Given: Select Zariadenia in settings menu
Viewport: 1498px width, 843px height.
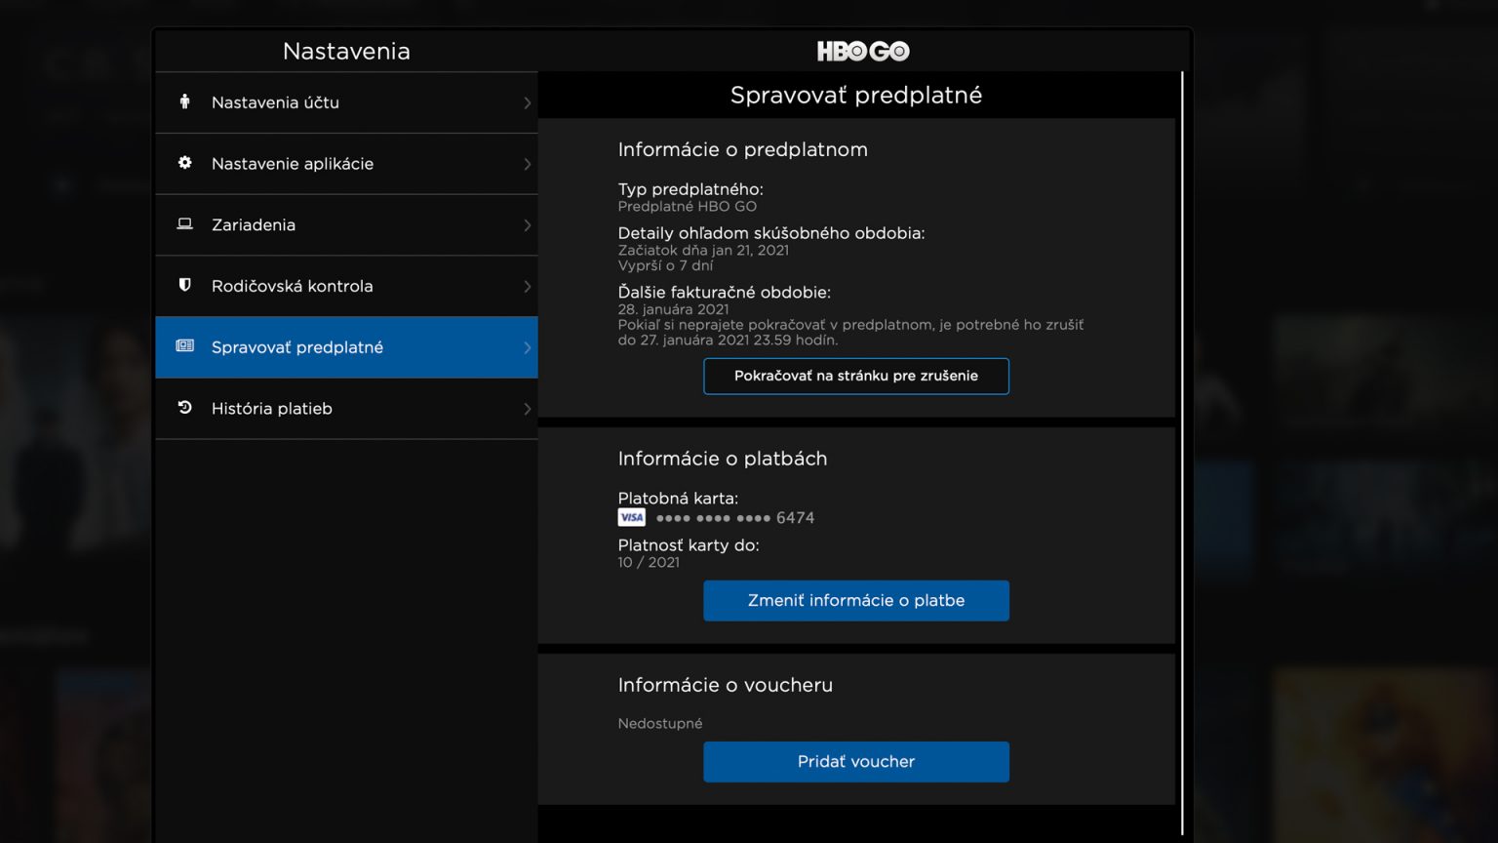Looking at the screenshot, I should point(346,225).
